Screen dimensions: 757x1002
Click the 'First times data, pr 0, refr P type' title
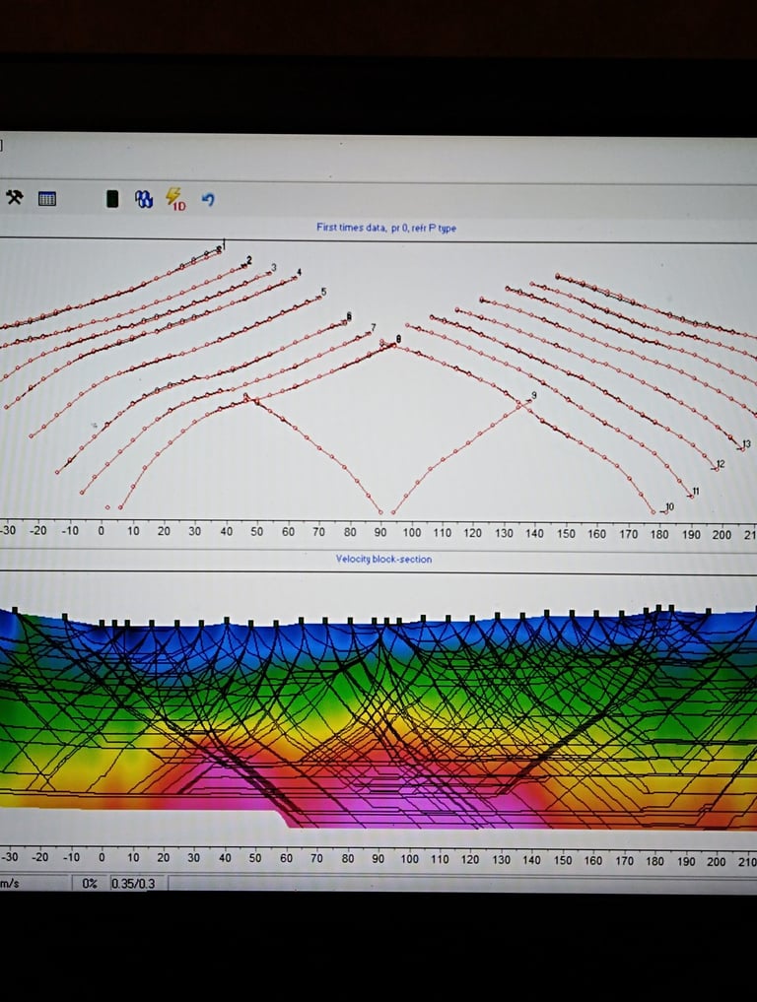pos(386,228)
